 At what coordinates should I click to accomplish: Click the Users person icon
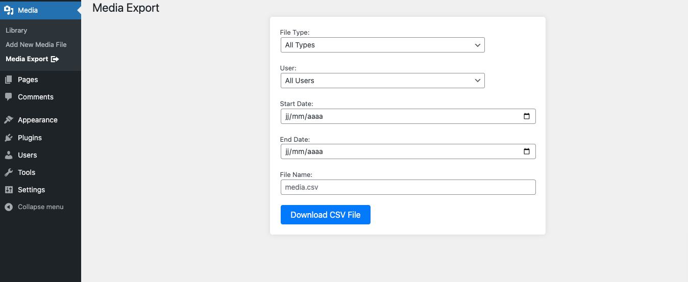click(x=9, y=155)
